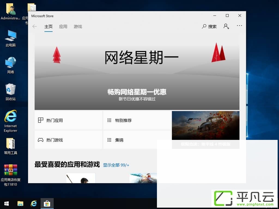This screenshot has width=279, height=209.
Task: Switch to the 主页 tab
Action: [x=48, y=27]
